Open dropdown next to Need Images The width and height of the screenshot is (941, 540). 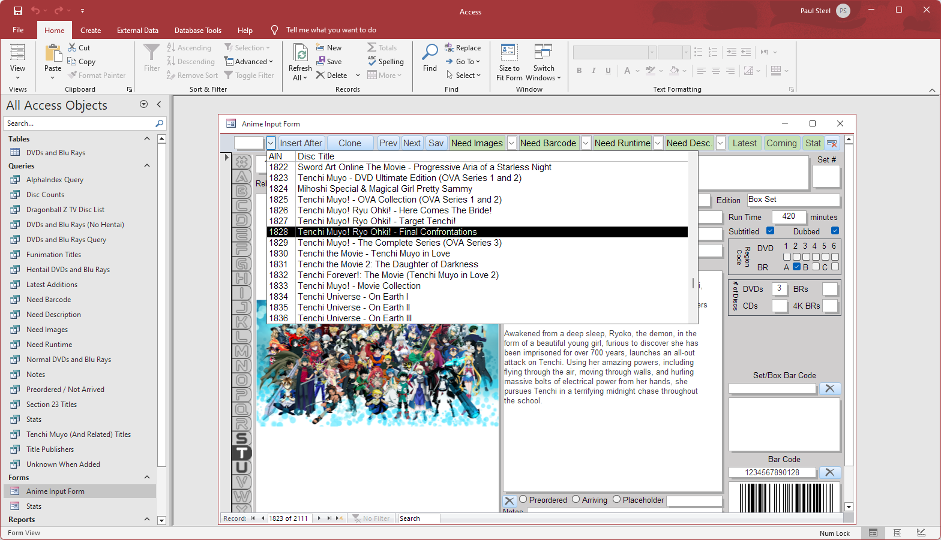511,143
